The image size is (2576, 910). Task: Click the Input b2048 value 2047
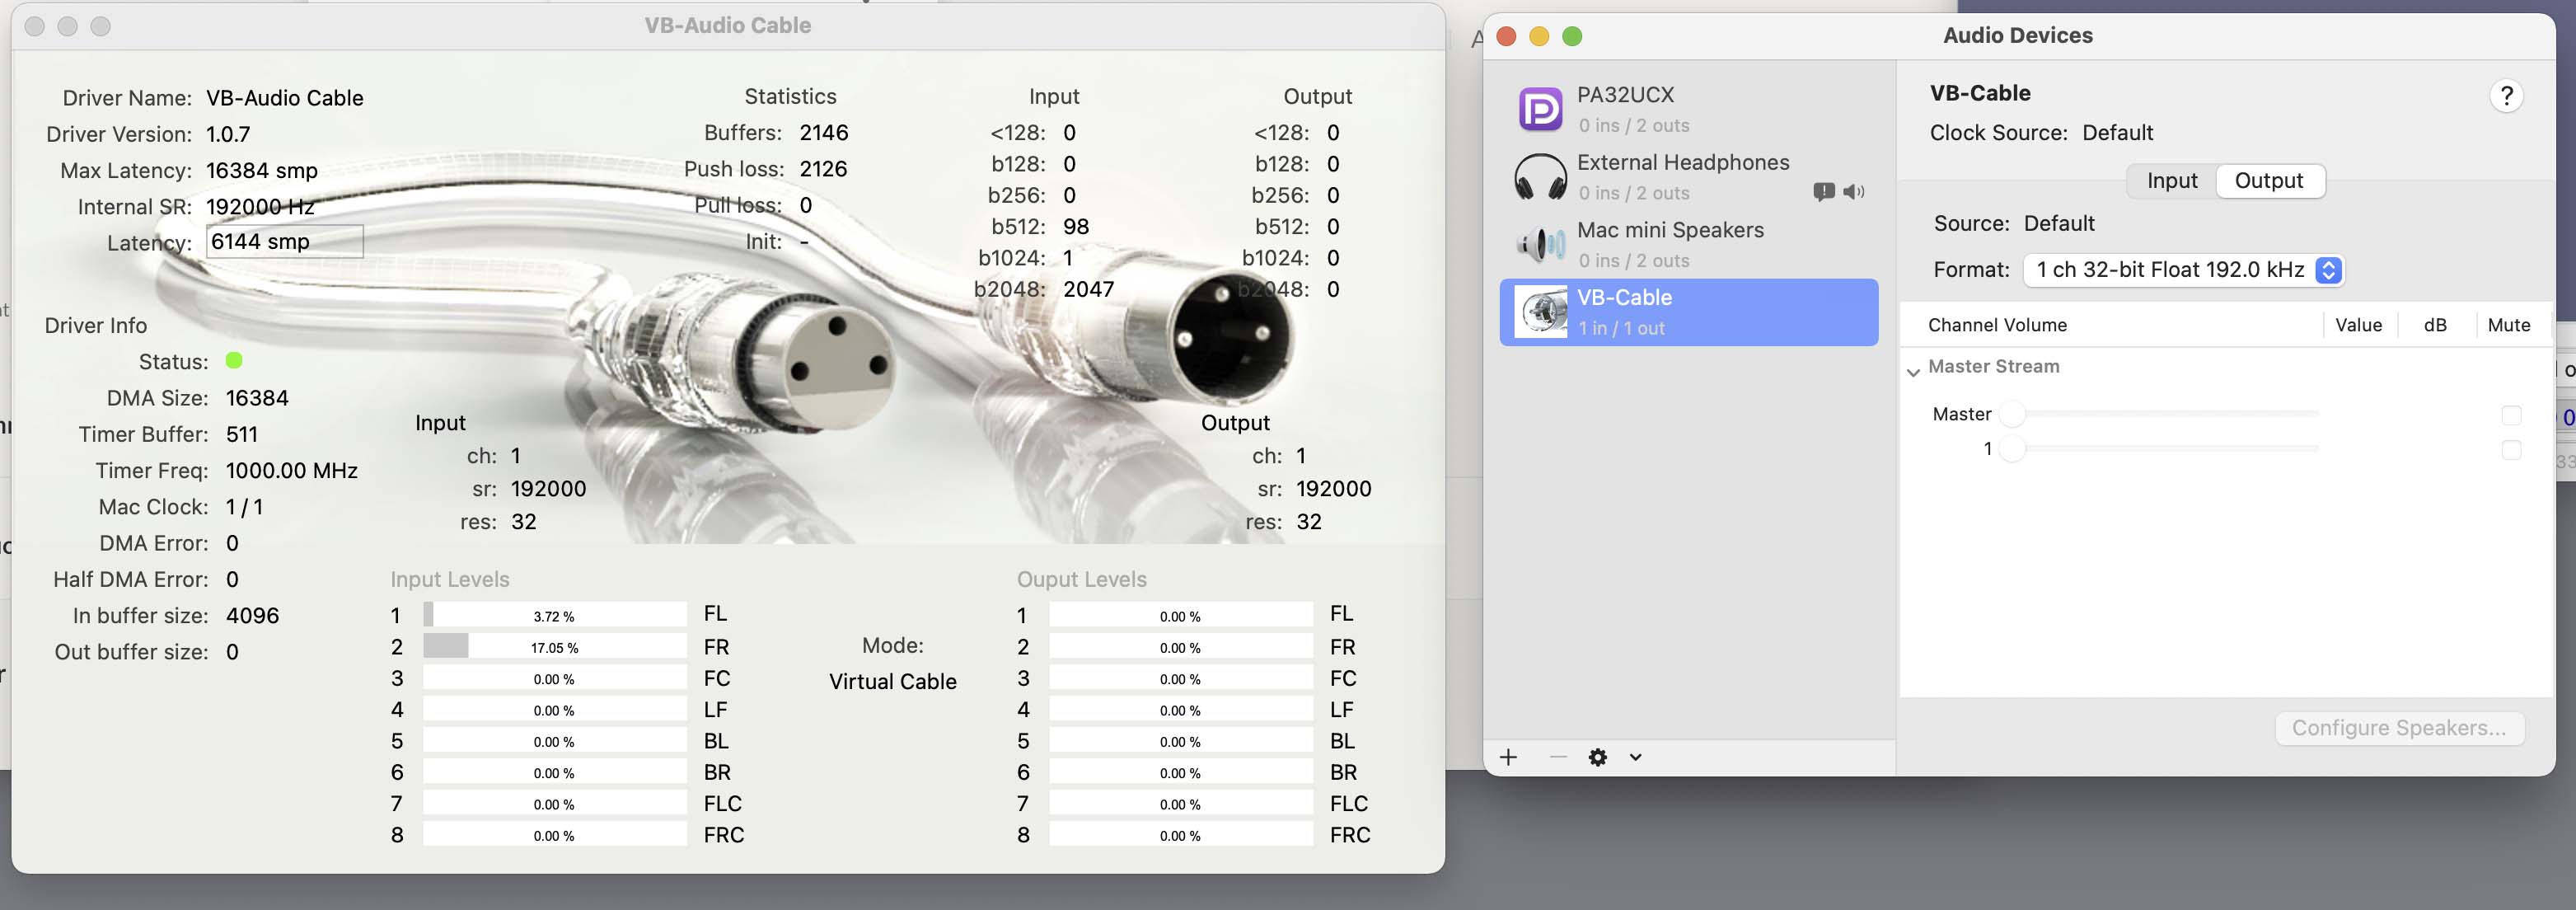[1088, 290]
